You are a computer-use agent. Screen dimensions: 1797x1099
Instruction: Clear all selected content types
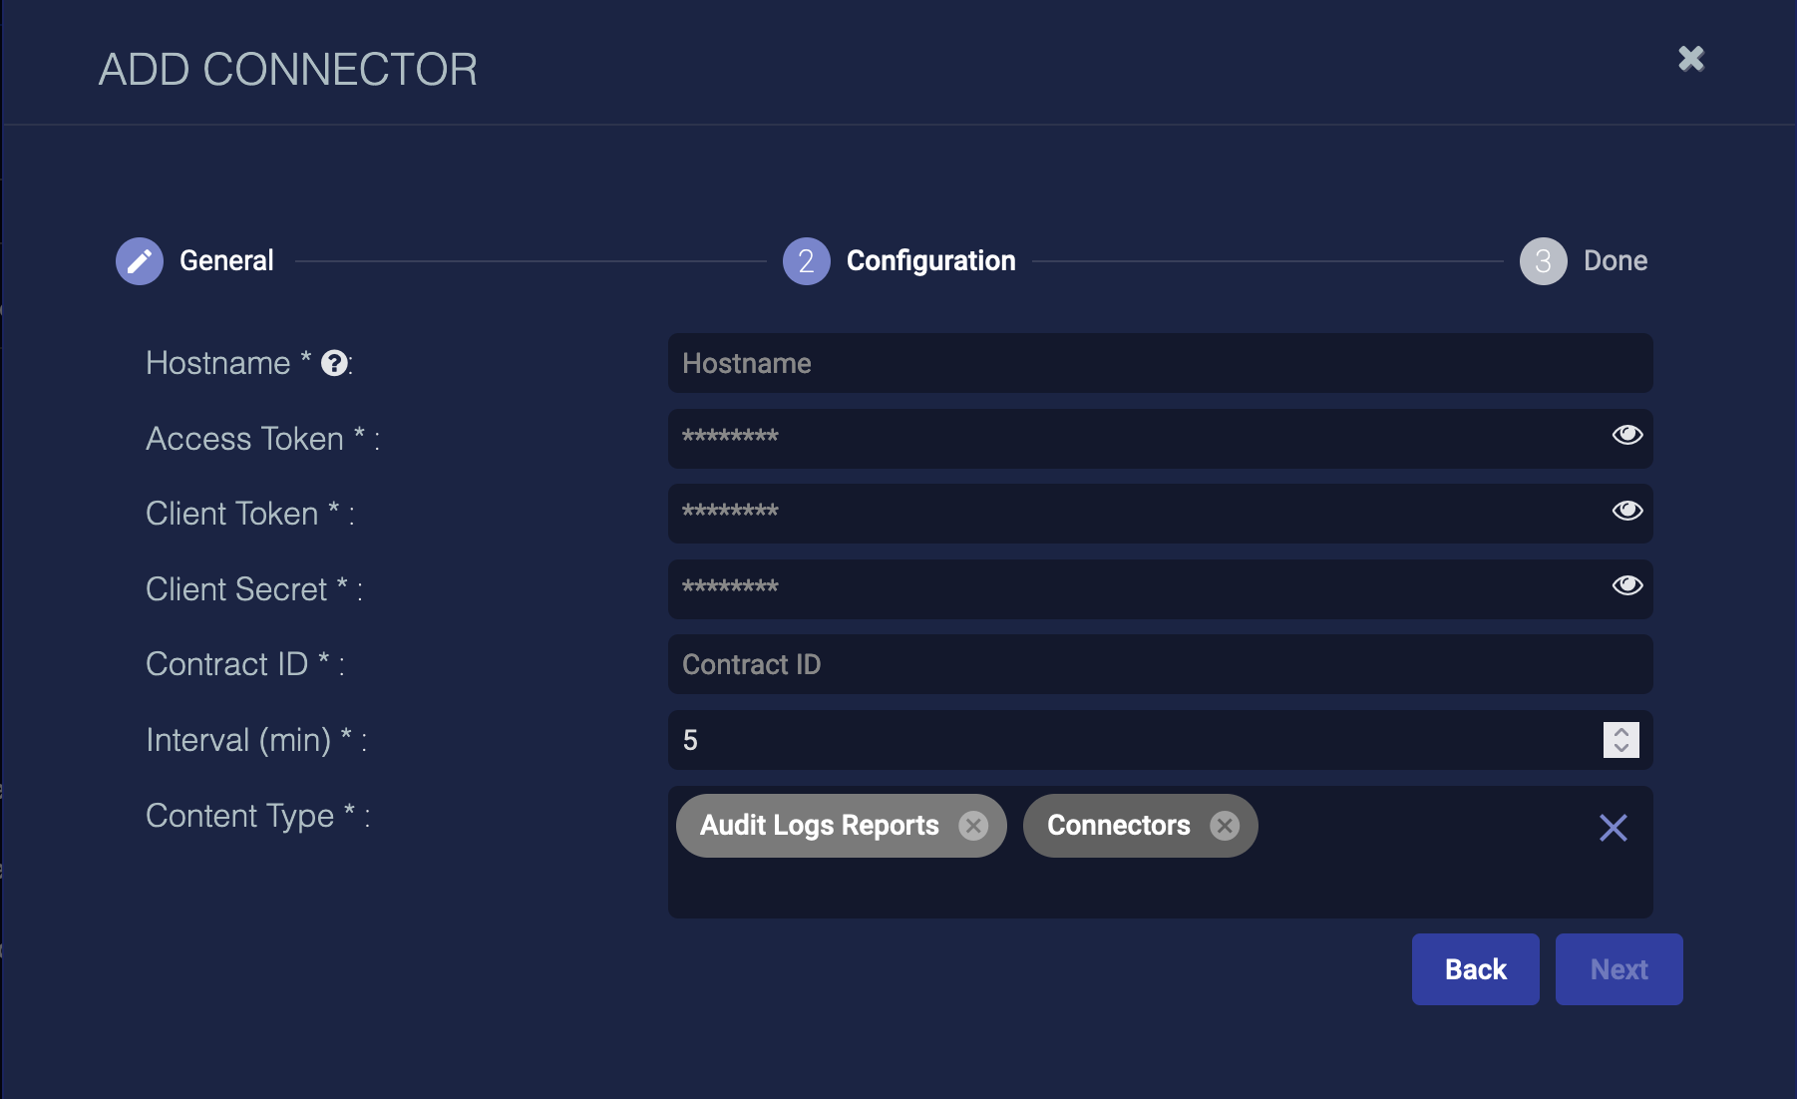(1613, 828)
